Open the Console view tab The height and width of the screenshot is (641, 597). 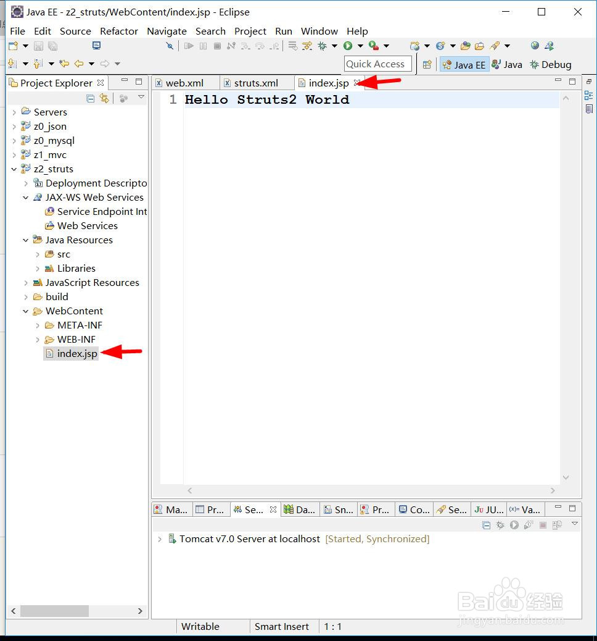414,509
